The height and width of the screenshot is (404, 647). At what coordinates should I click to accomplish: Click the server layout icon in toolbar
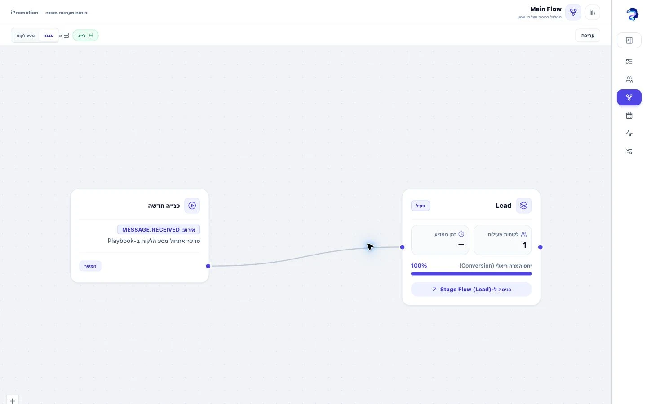pos(66,35)
